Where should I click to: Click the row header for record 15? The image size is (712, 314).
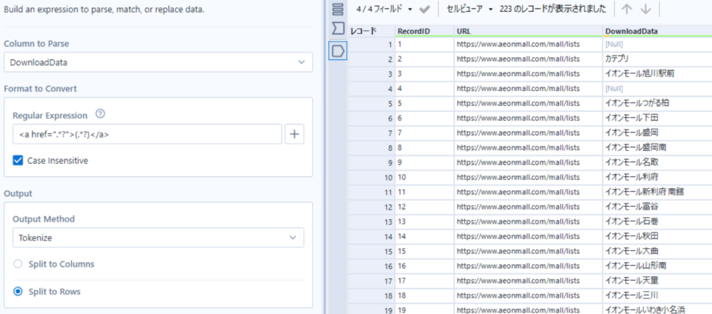pyautogui.click(x=372, y=250)
